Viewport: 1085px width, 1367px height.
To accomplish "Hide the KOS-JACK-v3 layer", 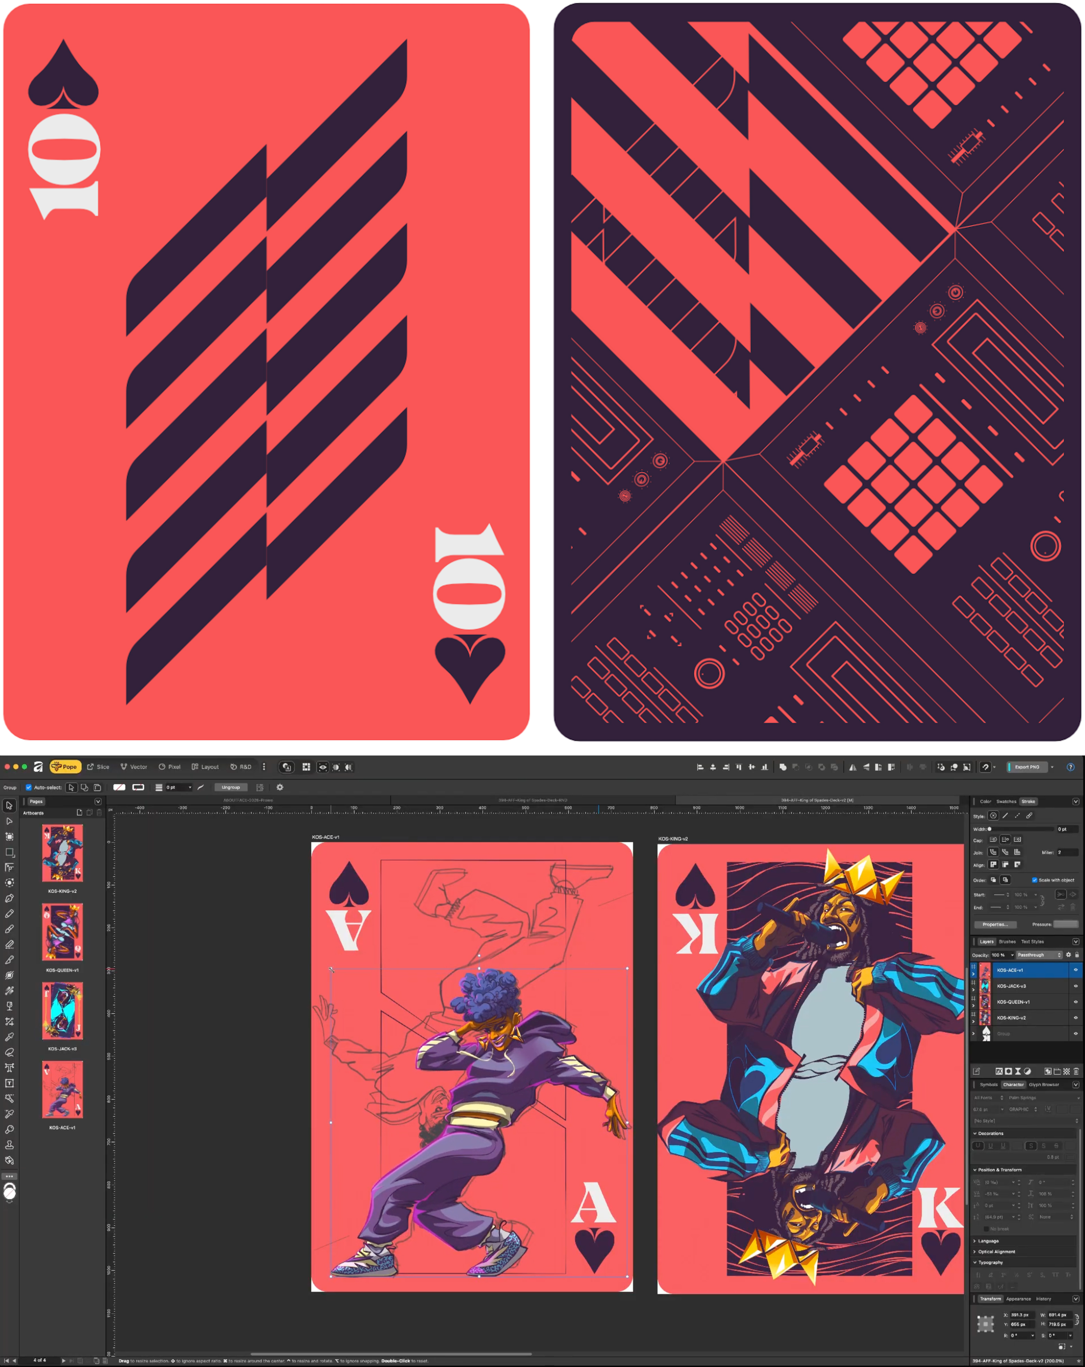I will (x=1076, y=986).
